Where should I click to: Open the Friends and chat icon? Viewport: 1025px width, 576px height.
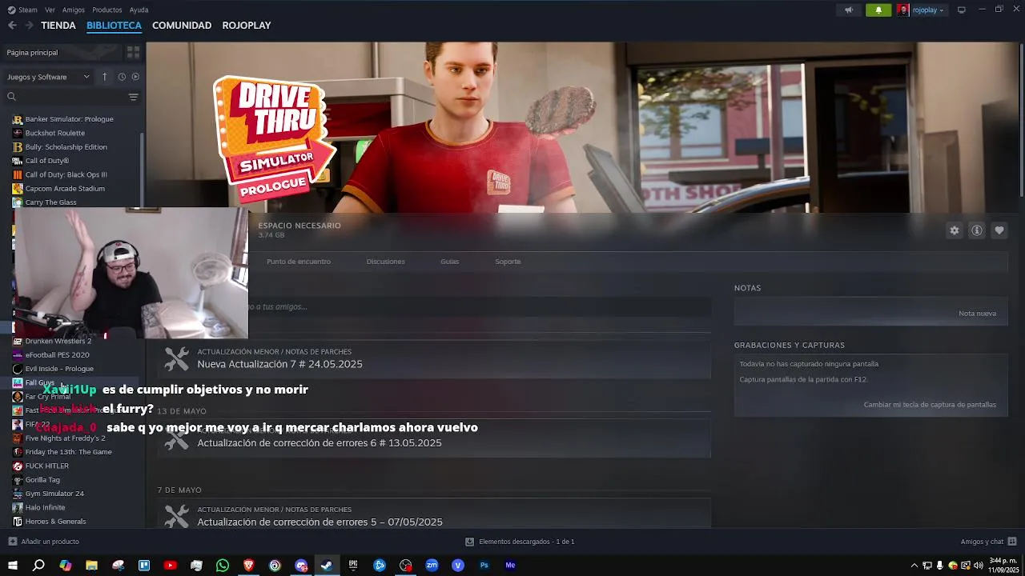coord(1012,542)
